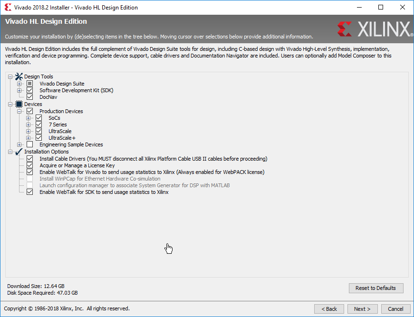Collapse the Design Tools tree node
The width and height of the screenshot is (414, 317).
click(10, 77)
